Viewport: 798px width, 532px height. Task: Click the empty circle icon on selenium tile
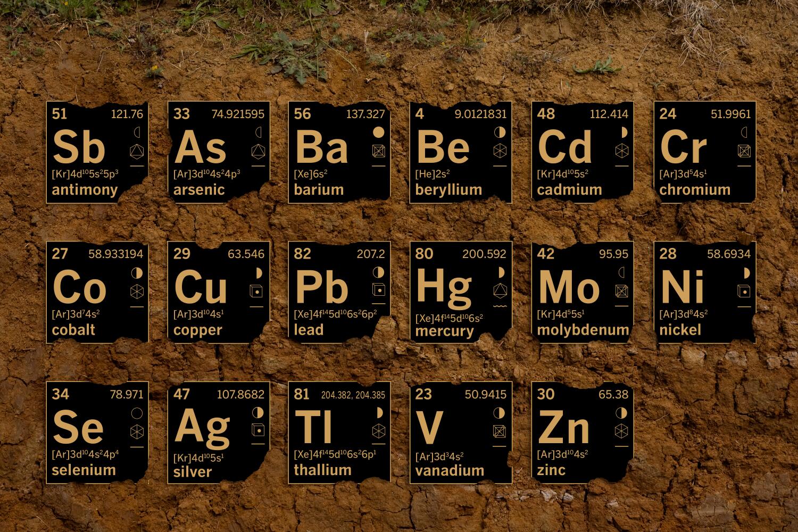137,413
